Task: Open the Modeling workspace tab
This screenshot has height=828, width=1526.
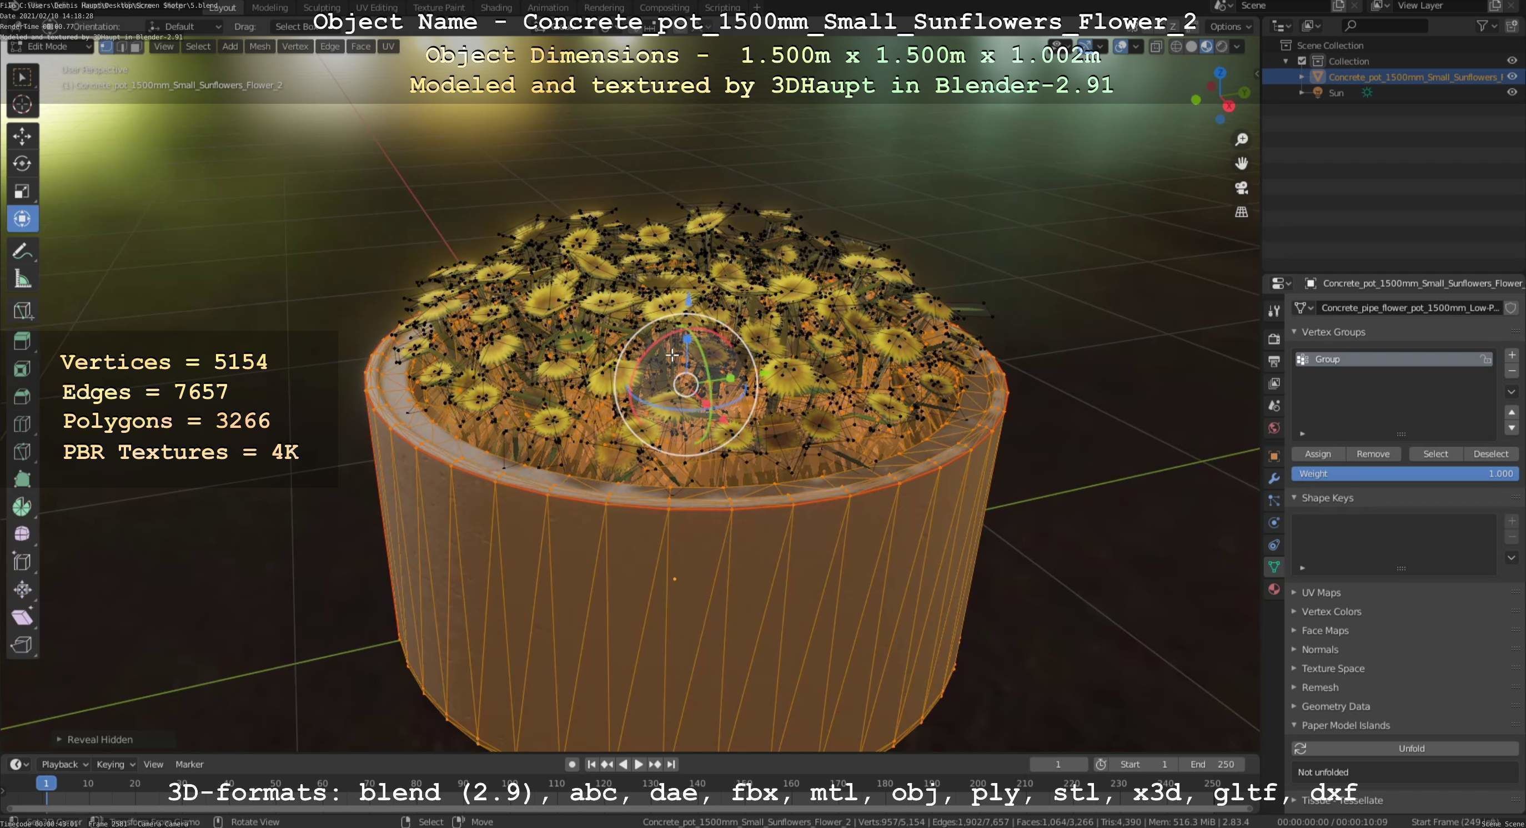Action: [x=269, y=8]
